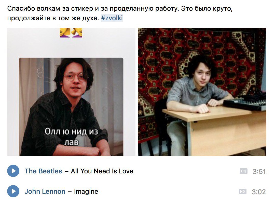Play The Beatles All You Need Is Love
The height and width of the screenshot is (209, 275).
[13, 171]
